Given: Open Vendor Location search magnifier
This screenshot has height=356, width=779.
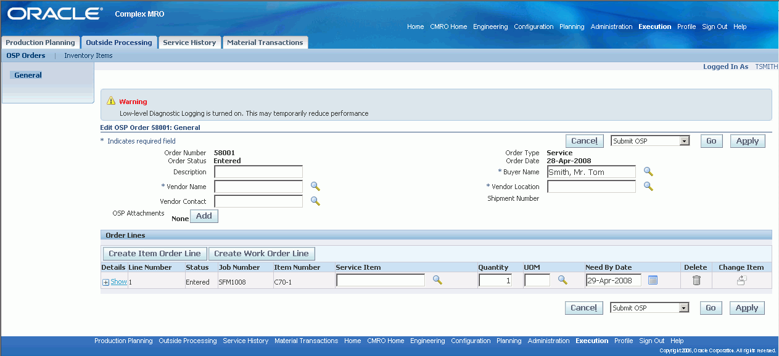Looking at the screenshot, I should pos(648,186).
